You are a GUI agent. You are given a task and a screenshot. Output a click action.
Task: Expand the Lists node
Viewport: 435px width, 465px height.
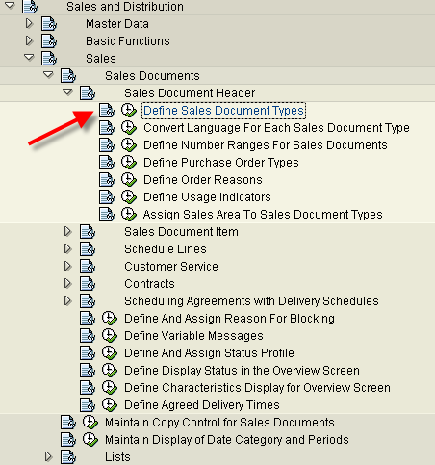click(x=48, y=456)
